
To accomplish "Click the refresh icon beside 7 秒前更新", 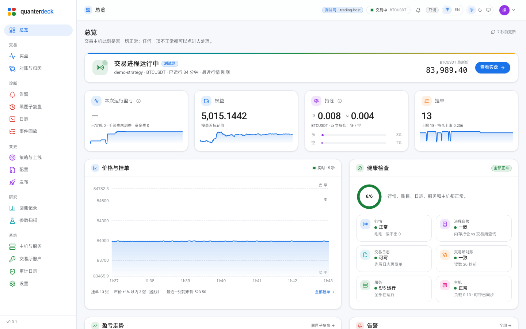I will click(493, 32).
